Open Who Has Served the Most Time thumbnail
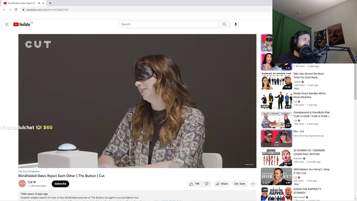This screenshot has height=201, width=357. tap(277, 81)
